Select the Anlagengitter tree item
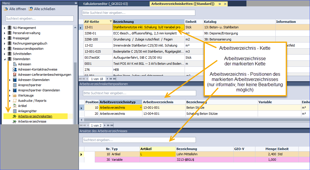The height and width of the screenshot is (170, 310). tap(27, 111)
